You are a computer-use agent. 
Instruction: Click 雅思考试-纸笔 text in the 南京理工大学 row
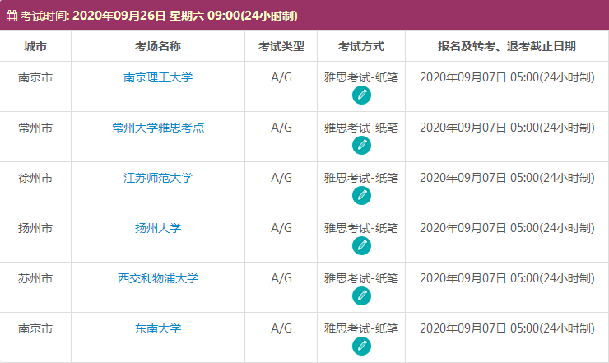(x=361, y=77)
